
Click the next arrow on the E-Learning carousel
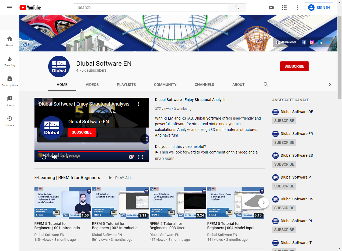click(x=264, y=203)
